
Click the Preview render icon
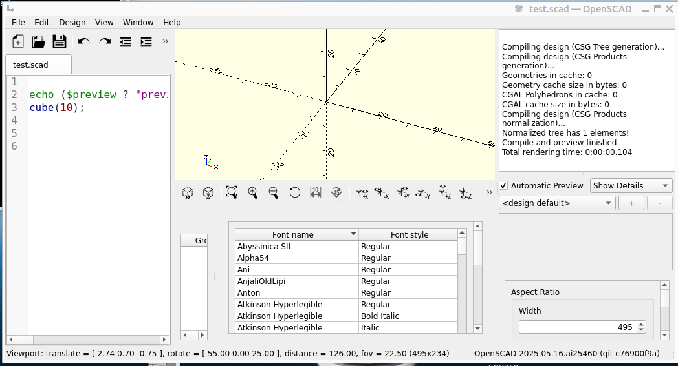(x=188, y=192)
